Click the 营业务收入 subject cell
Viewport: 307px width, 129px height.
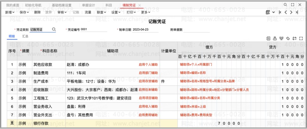tap(49, 106)
